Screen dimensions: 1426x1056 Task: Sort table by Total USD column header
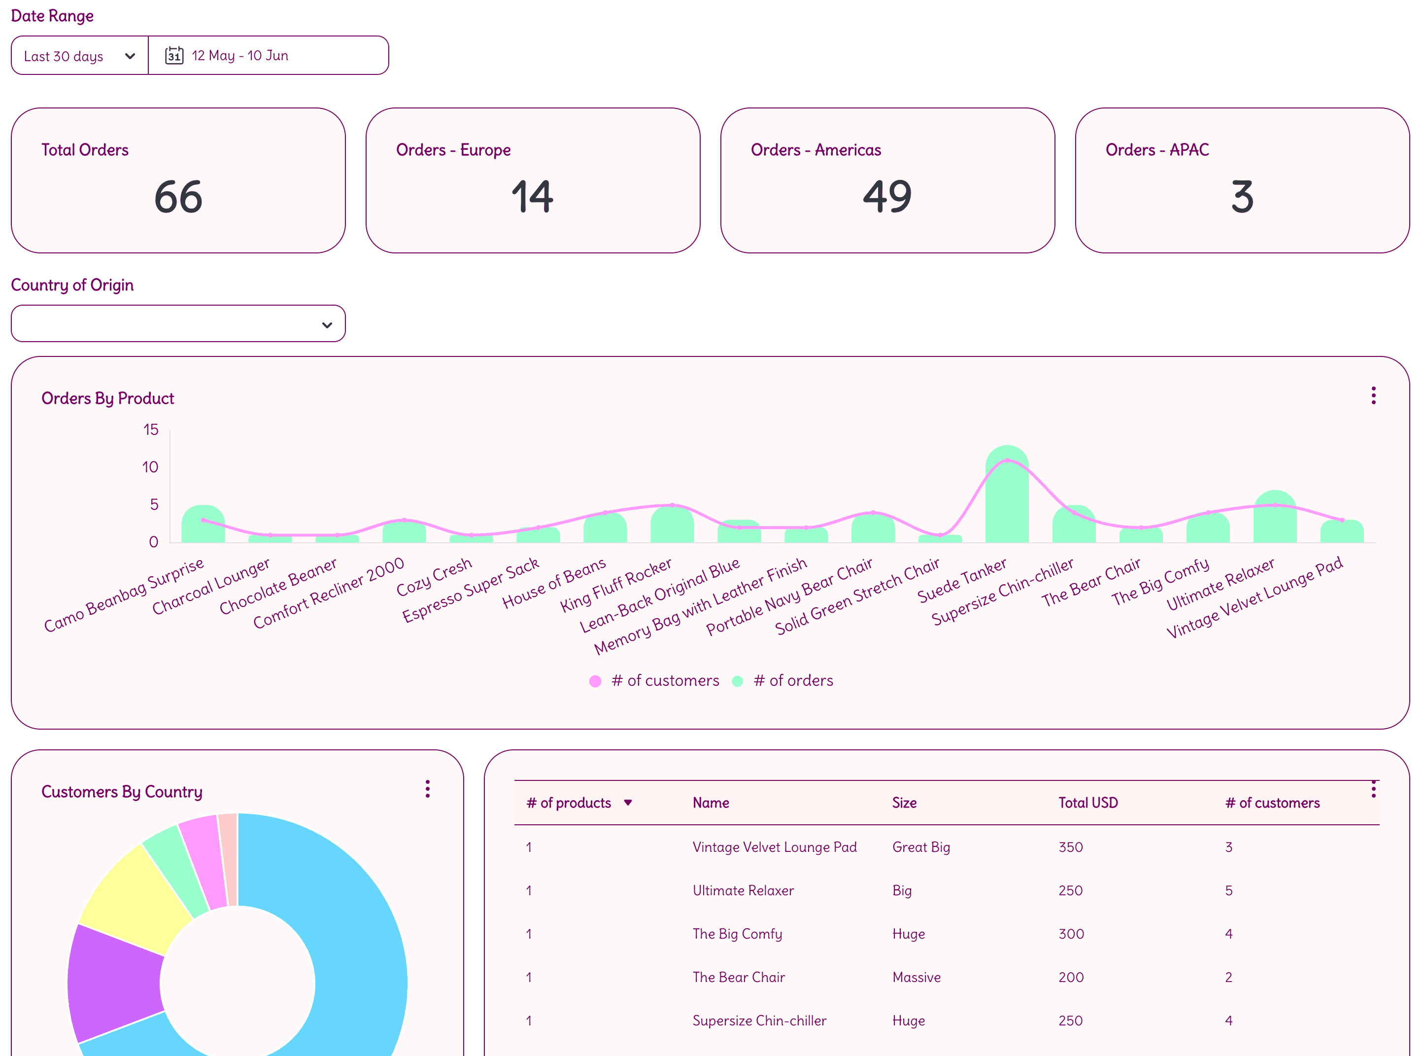(x=1088, y=803)
